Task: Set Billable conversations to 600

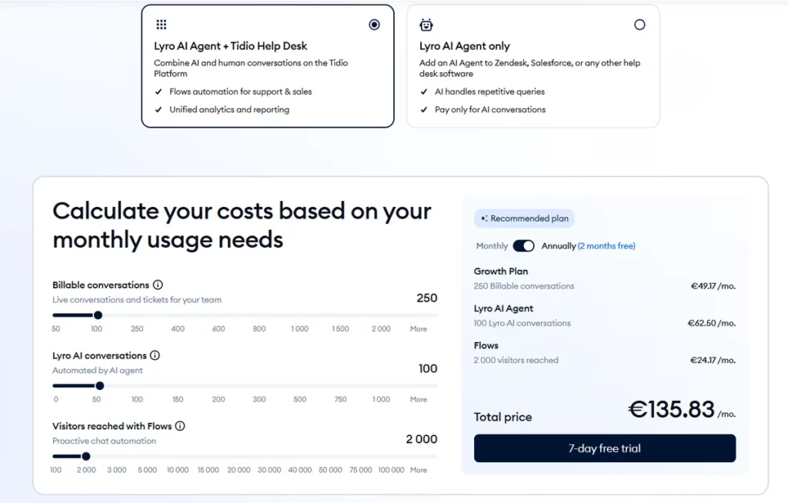Action: [x=219, y=328]
